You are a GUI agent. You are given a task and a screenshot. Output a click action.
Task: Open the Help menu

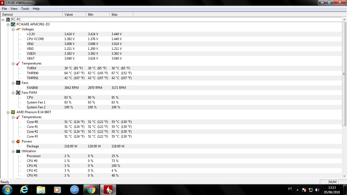(x=36, y=9)
